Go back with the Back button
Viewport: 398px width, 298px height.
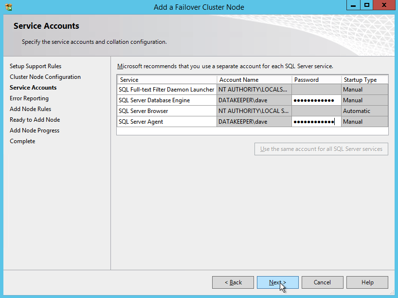(233, 282)
